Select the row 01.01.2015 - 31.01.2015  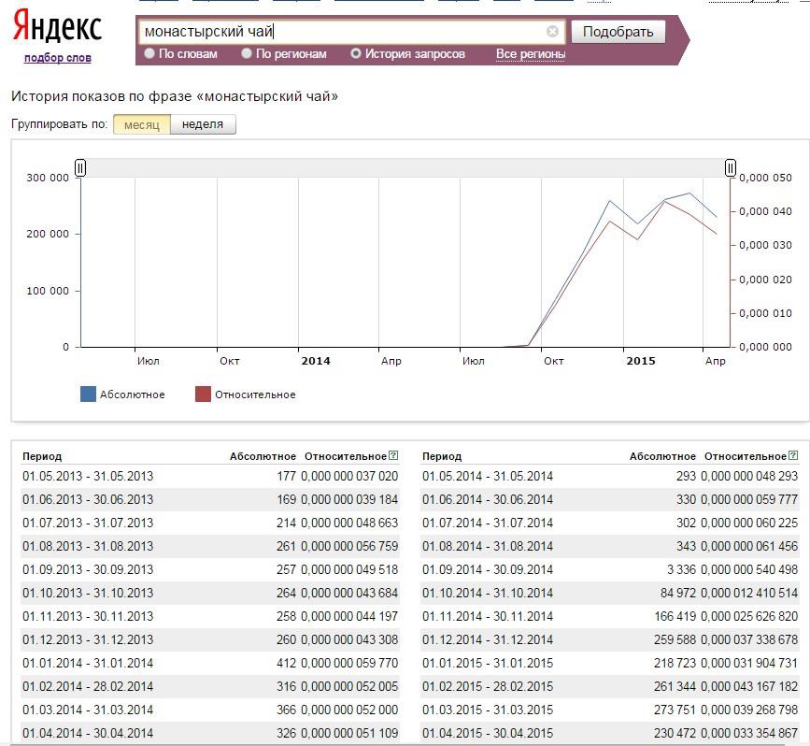(610, 663)
